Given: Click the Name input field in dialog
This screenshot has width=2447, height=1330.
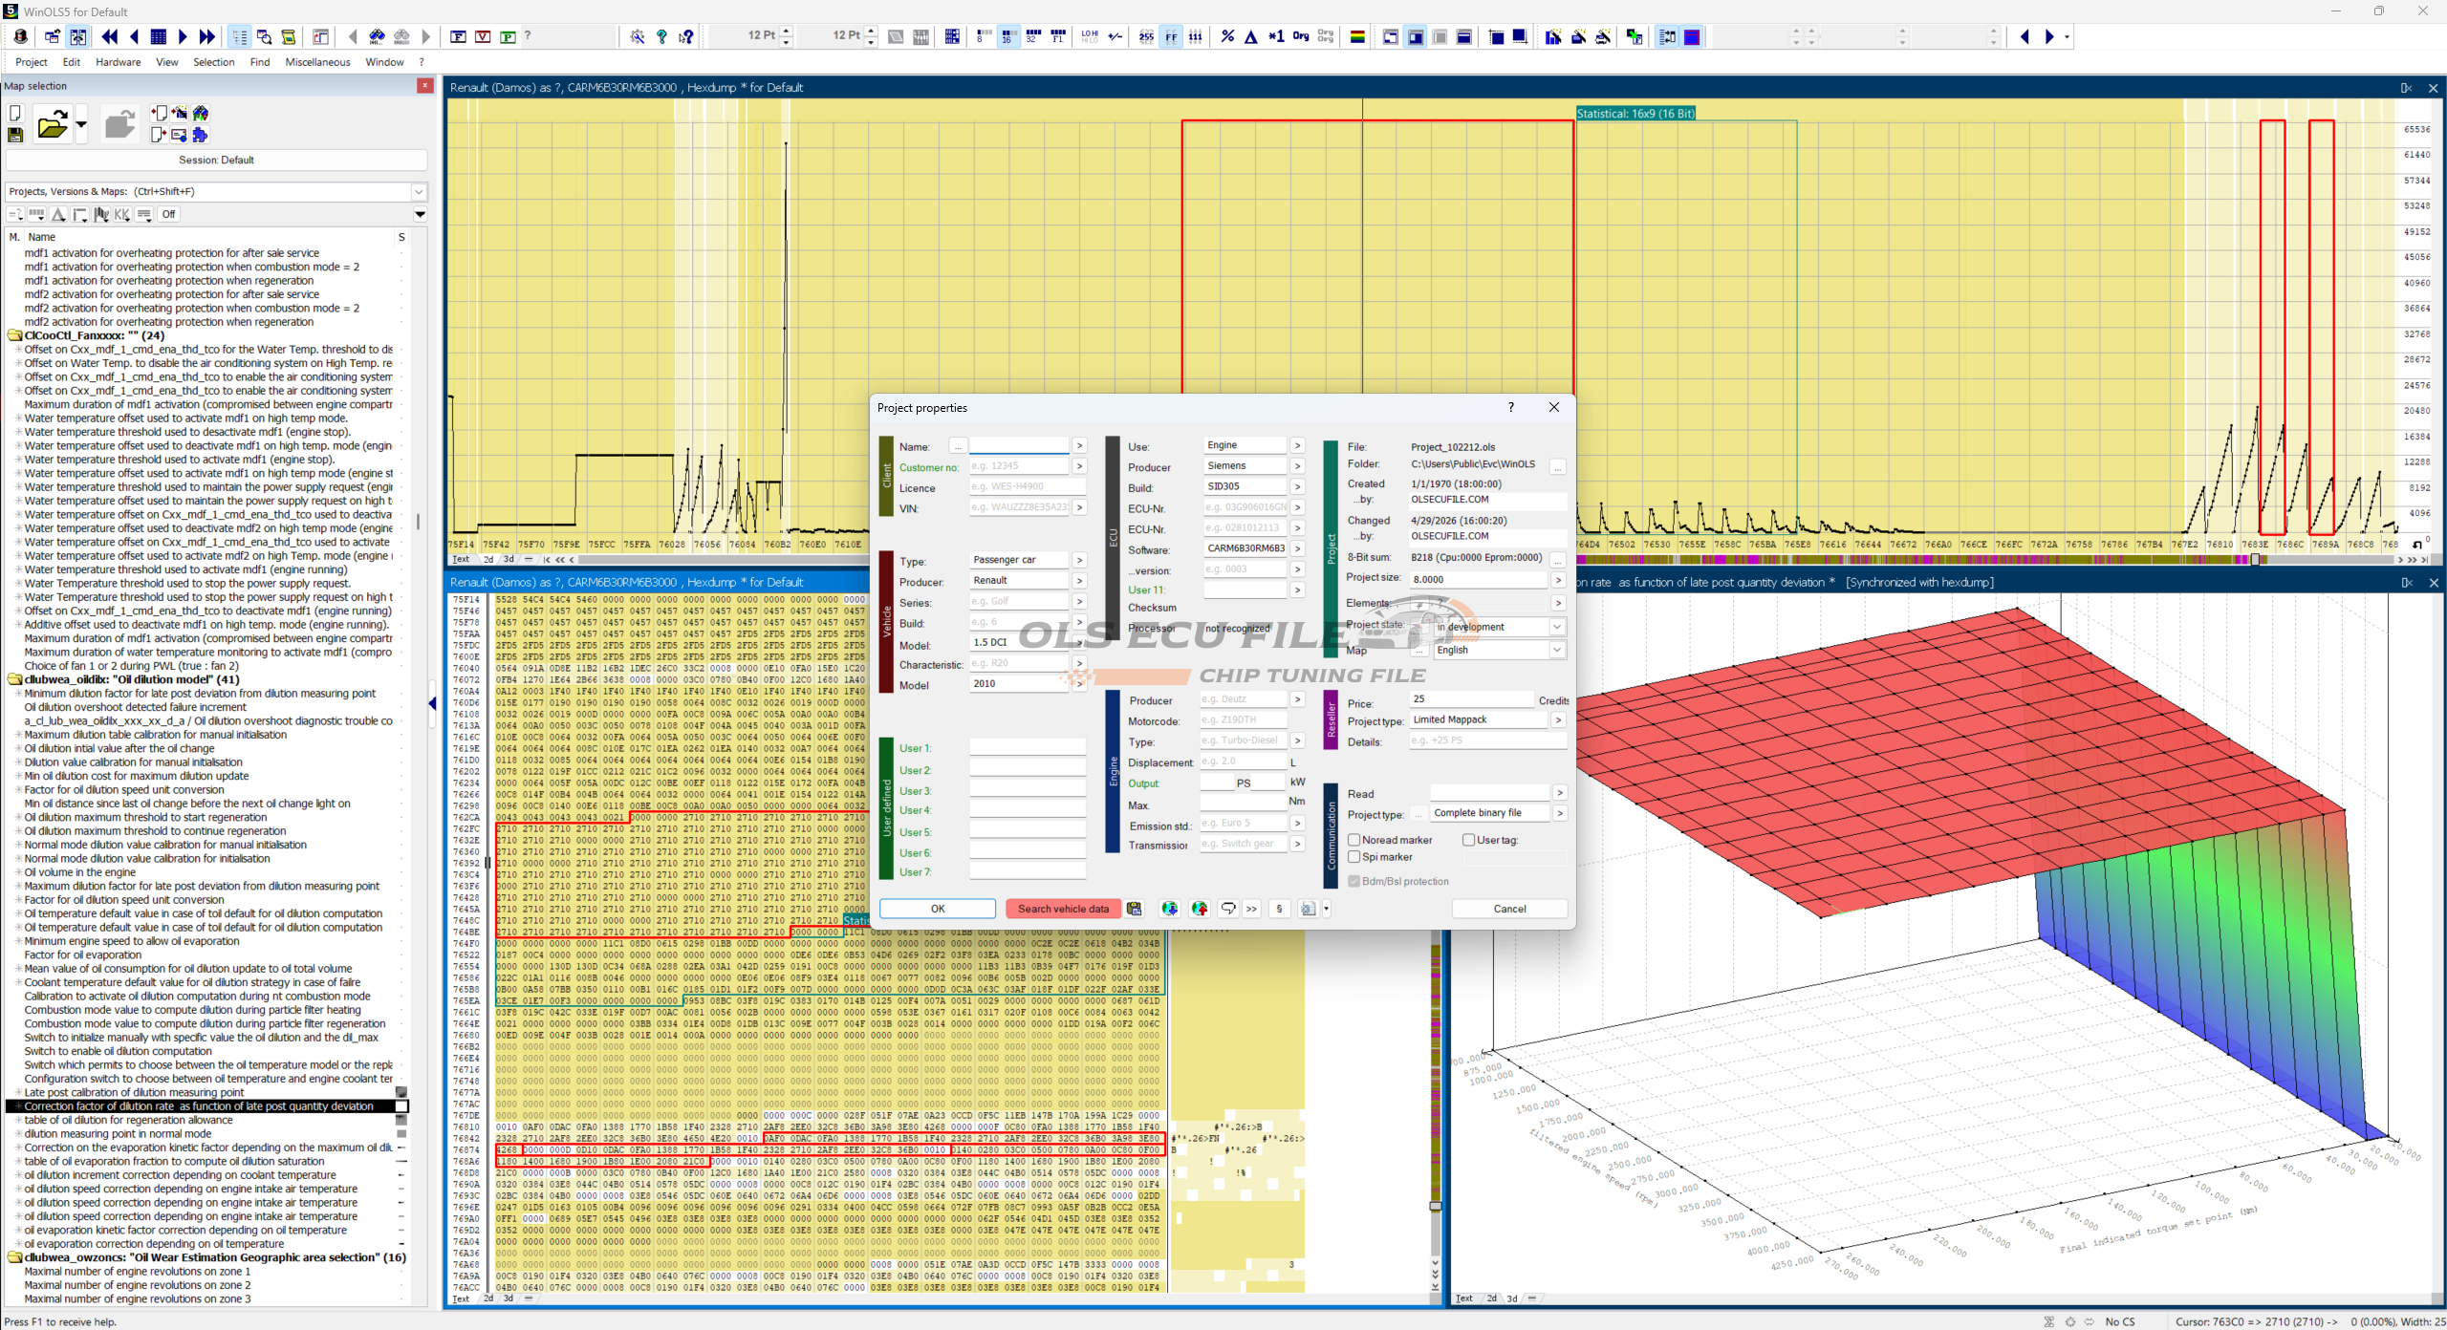Looking at the screenshot, I should click(x=1019, y=445).
